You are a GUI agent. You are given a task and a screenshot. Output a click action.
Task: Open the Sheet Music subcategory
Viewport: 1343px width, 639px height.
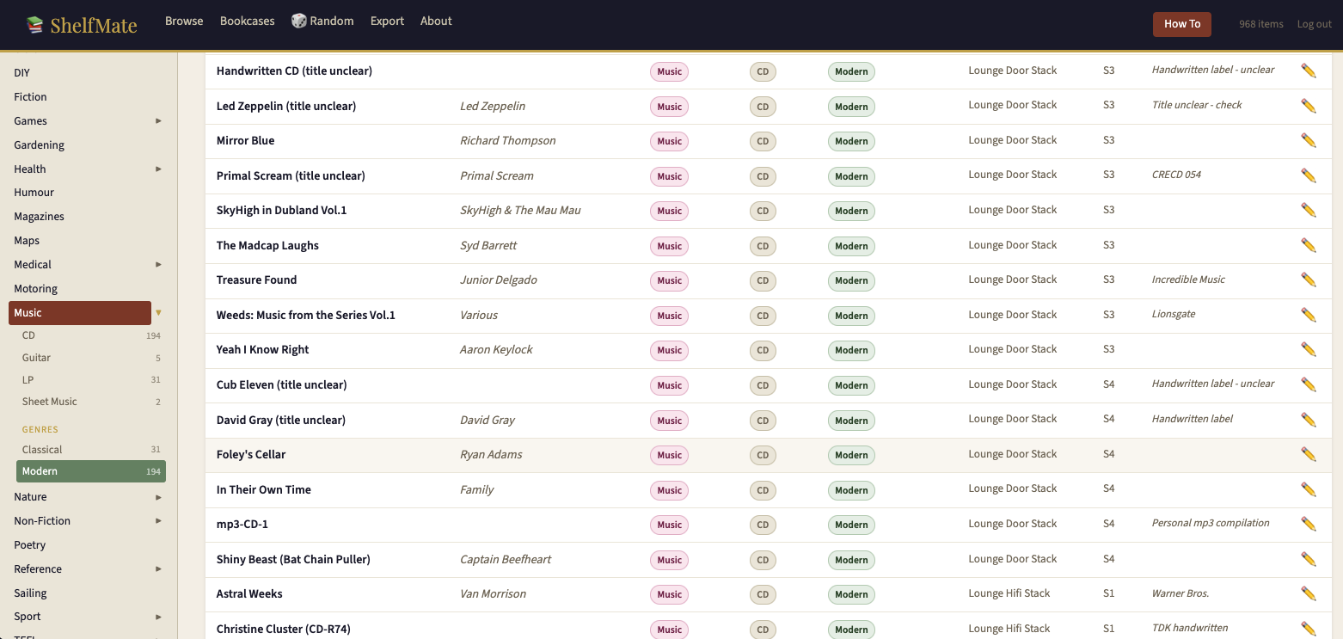pyautogui.click(x=91, y=402)
